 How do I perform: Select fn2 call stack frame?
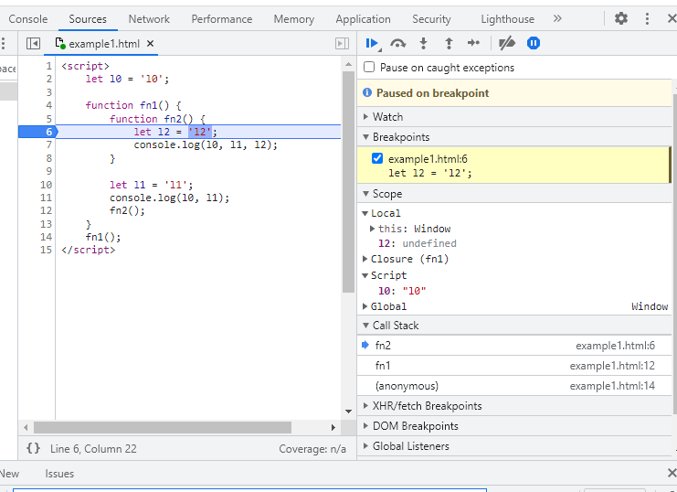514,346
